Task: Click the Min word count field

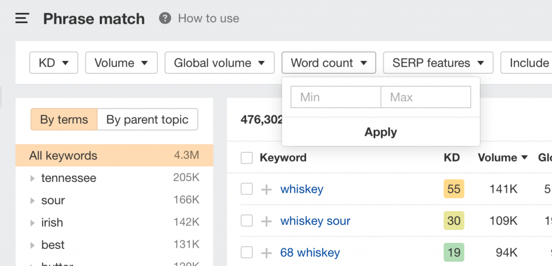Action: (336, 97)
